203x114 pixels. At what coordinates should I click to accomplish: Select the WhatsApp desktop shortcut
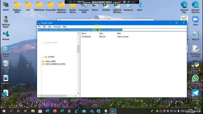coord(195,79)
